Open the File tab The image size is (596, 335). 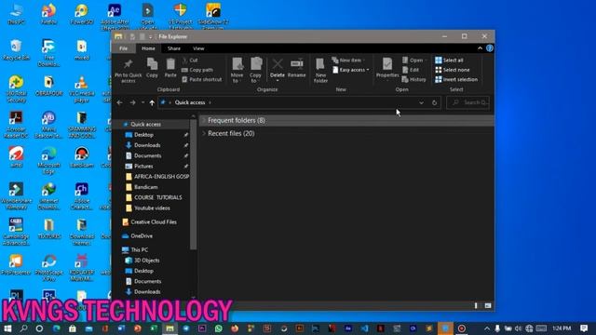(x=124, y=48)
